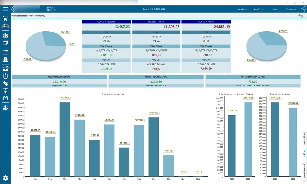Click the MELHOR DIA, MÊS ATUAL header
307x184 pixels.
(156, 77)
